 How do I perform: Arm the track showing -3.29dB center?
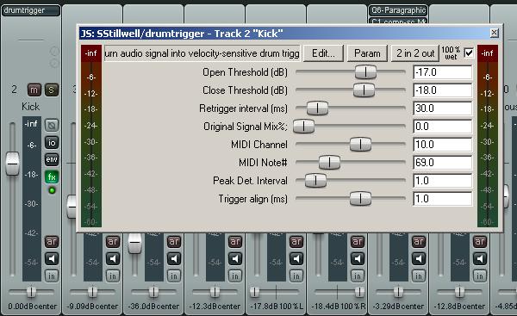click(x=419, y=242)
